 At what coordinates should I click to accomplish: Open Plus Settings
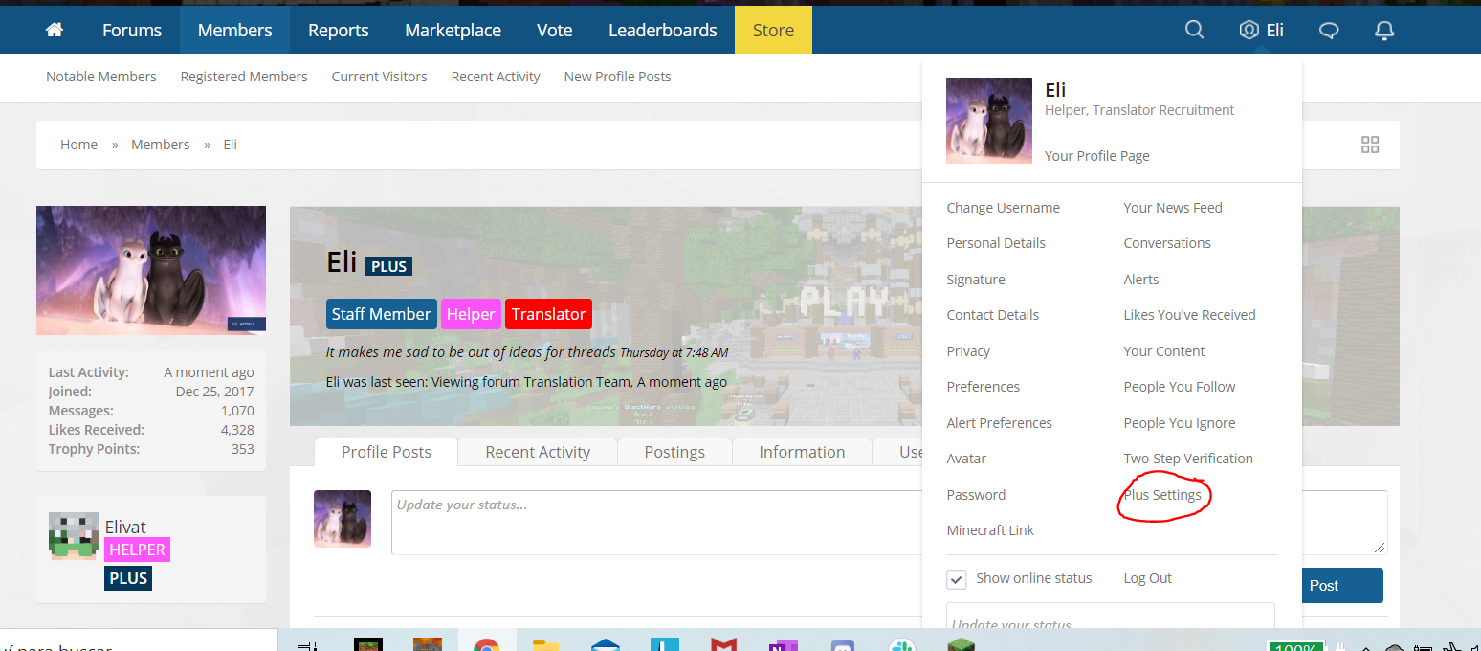click(1162, 495)
